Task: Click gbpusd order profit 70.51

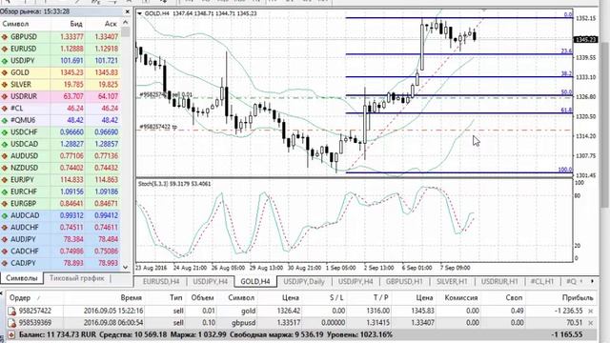Action: [574, 323]
